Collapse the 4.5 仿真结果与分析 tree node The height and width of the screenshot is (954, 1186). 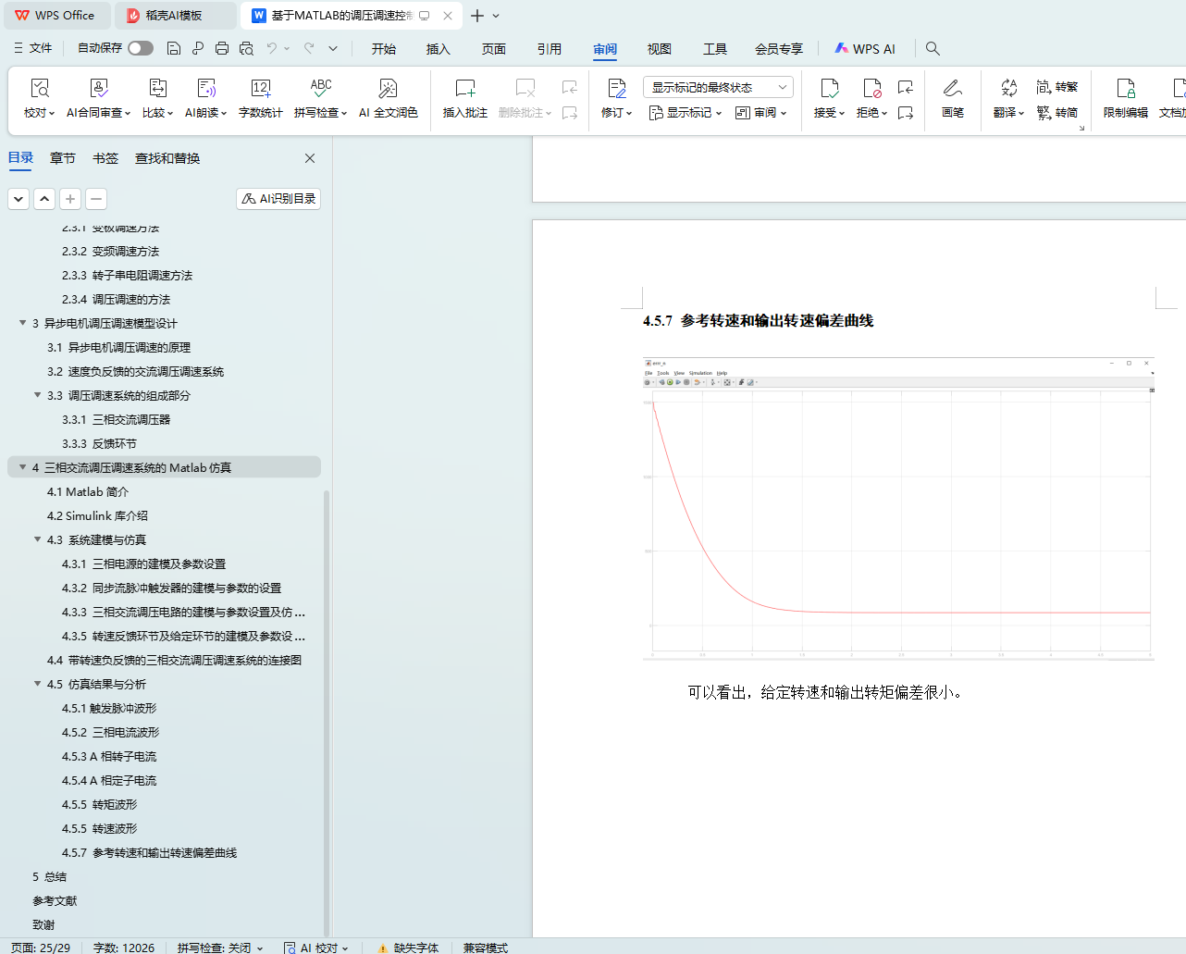(x=38, y=684)
